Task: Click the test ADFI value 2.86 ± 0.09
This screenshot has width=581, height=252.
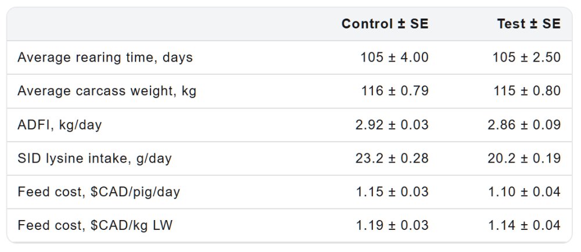Action: tap(523, 125)
